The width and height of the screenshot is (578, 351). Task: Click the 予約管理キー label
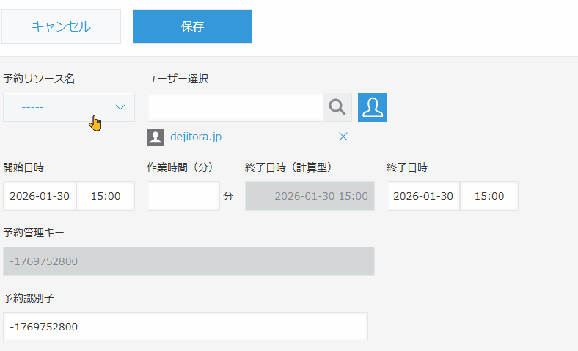(34, 233)
